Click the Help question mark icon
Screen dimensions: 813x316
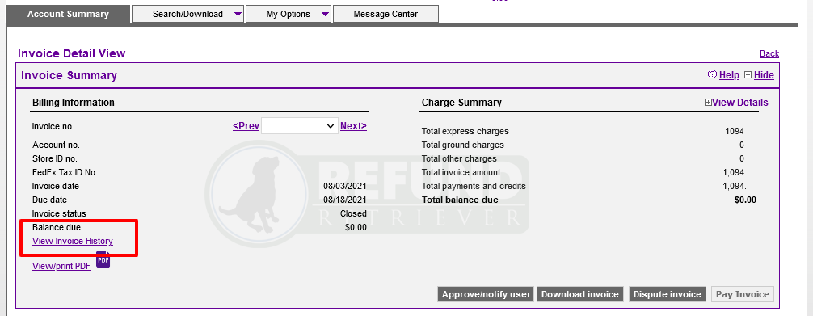pyautogui.click(x=713, y=74)
